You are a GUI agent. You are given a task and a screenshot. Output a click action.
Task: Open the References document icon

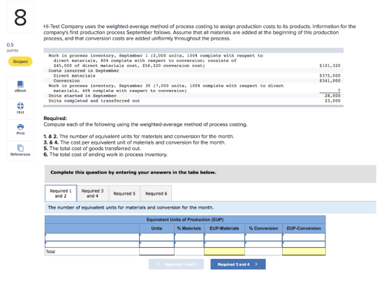[20, 148]
